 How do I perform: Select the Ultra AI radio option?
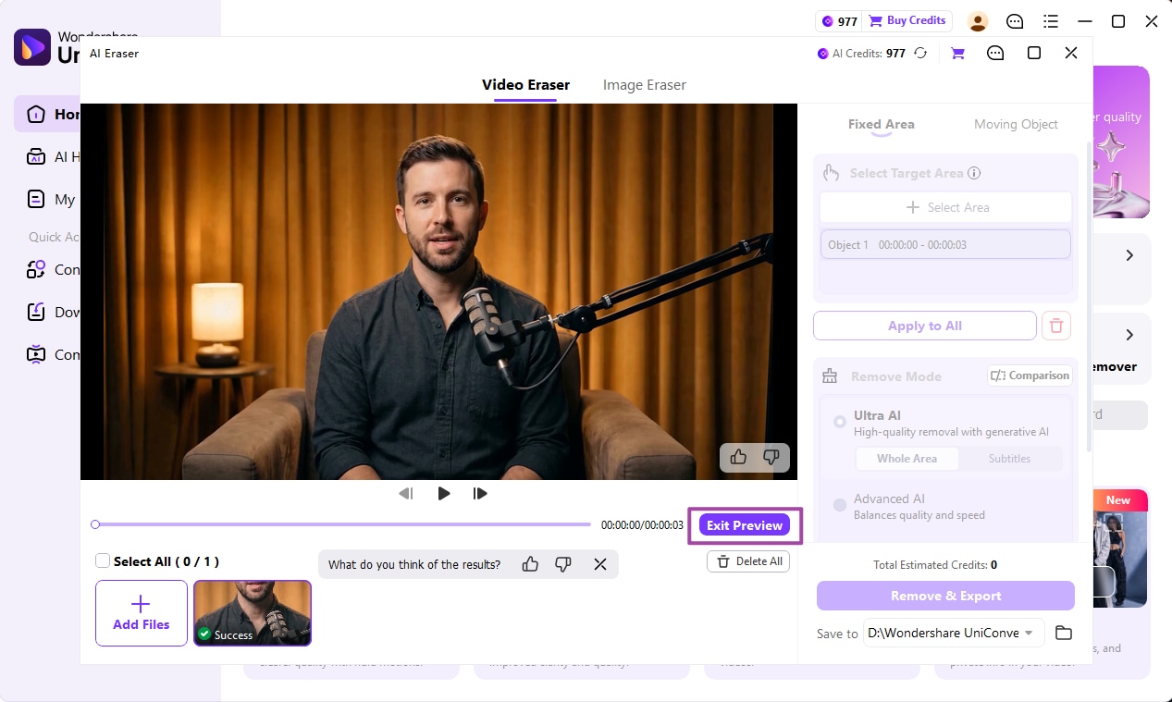coord(840,422)
